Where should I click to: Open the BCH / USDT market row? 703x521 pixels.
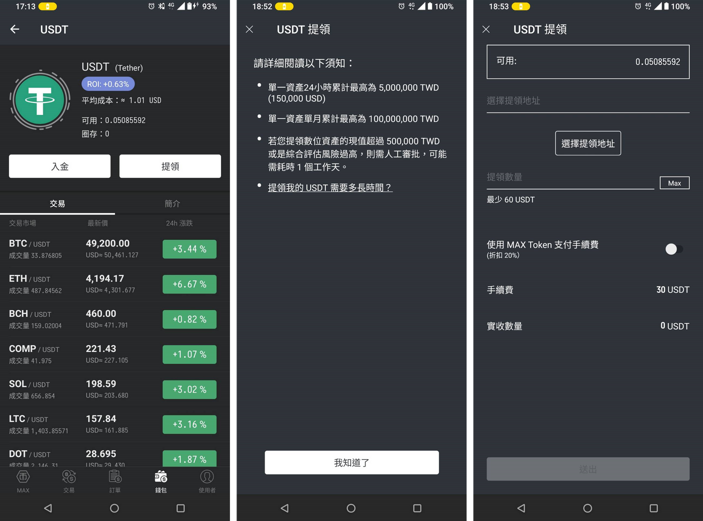(115, 319)
